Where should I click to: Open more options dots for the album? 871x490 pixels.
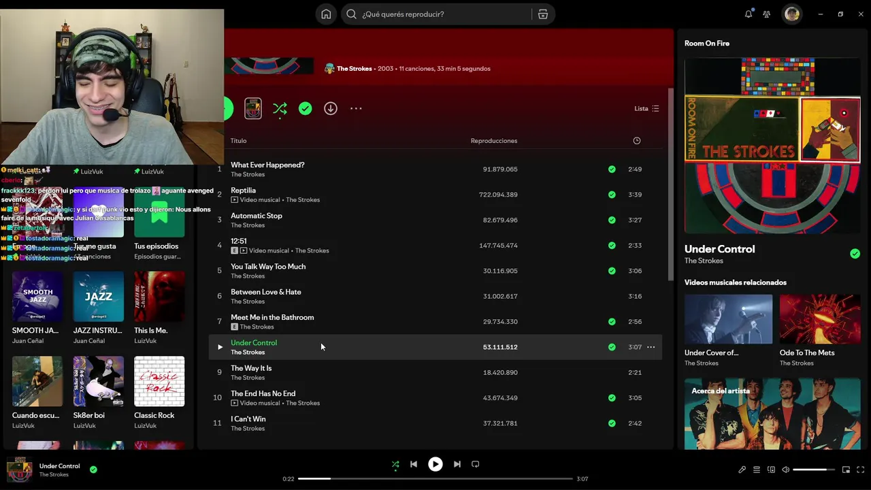356,109
